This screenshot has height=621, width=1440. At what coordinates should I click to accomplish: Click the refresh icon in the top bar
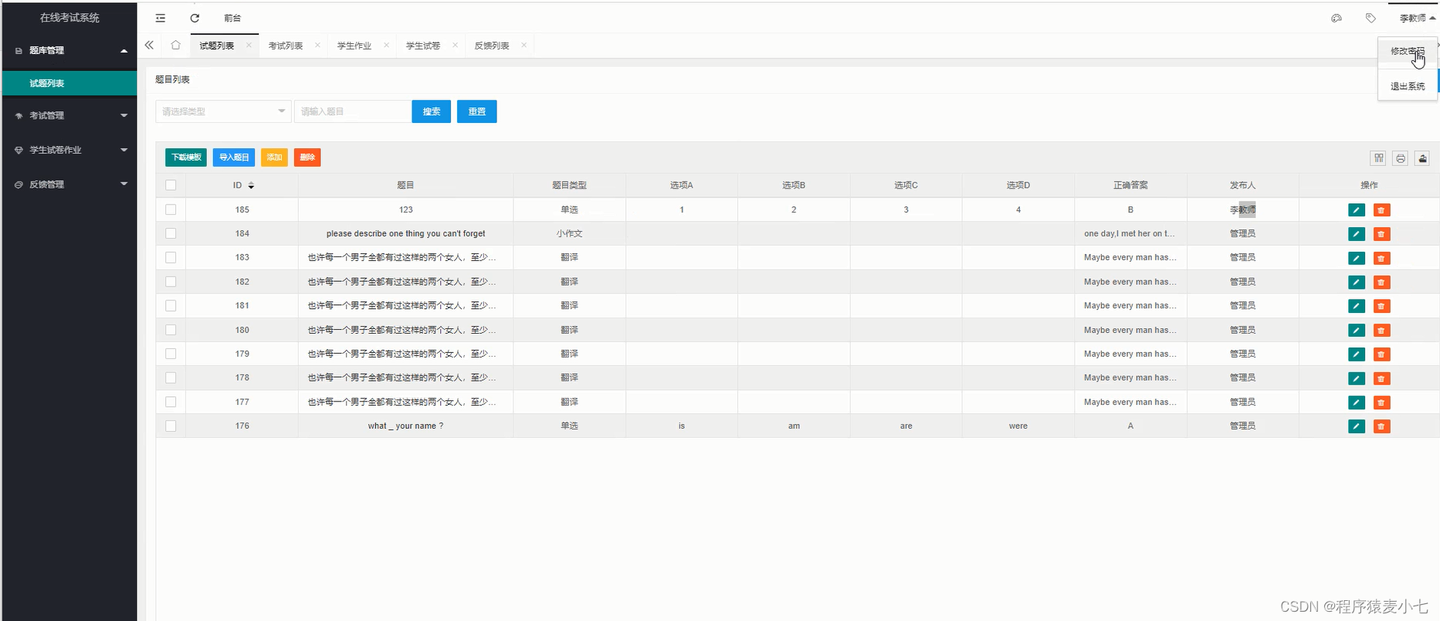point(195,18)
